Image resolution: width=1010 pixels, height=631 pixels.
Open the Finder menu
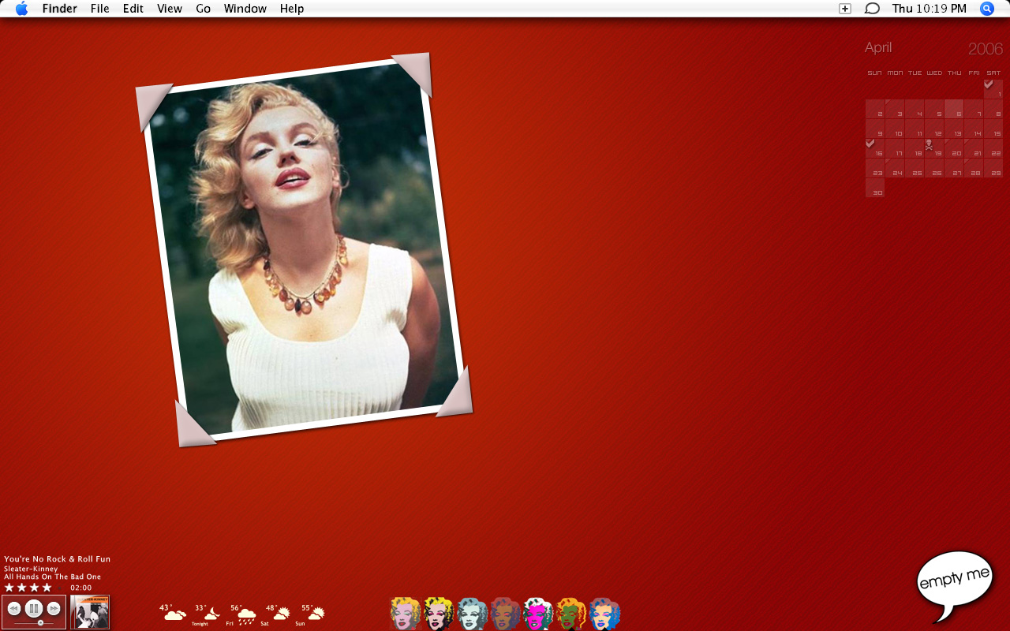(60, 9)
